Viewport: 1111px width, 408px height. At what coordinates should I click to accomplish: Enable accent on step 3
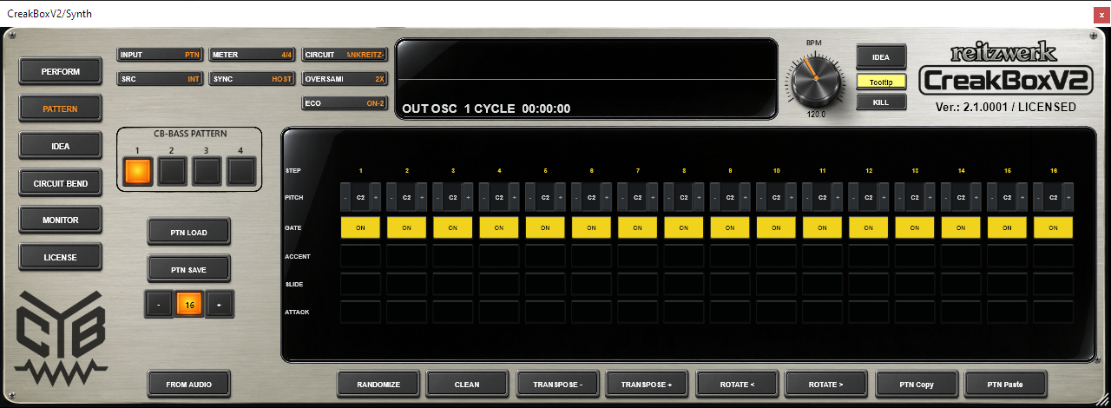coord(452,256)
